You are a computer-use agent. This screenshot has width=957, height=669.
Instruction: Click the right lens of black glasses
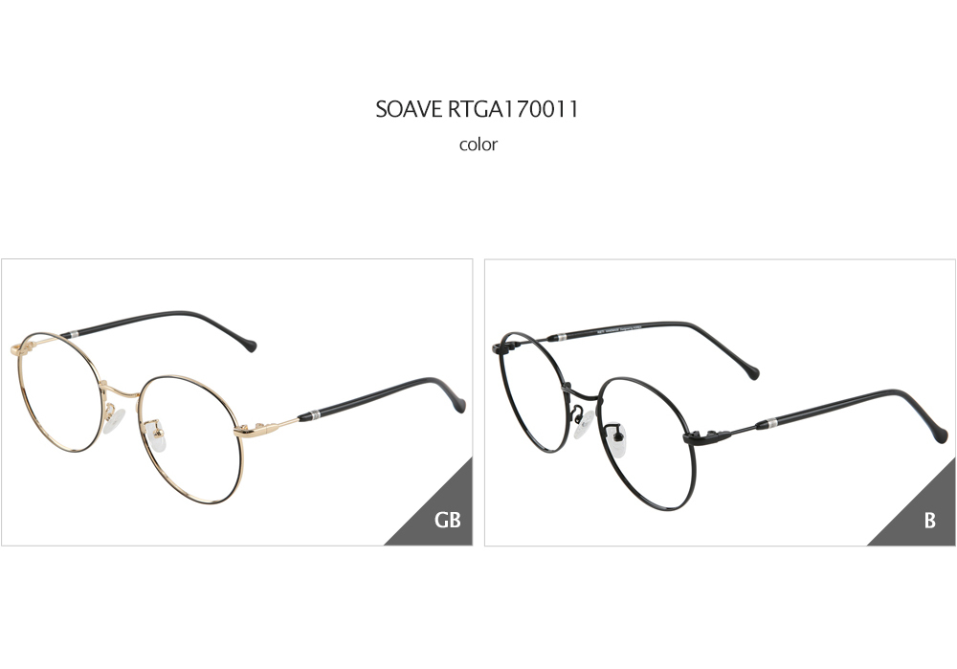click(x=648, y=444)
